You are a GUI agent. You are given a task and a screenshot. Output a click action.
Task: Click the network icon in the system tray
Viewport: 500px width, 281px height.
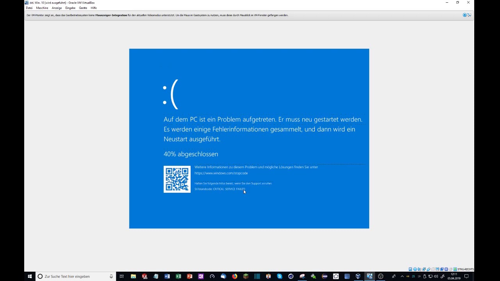[x=430, y=276]
